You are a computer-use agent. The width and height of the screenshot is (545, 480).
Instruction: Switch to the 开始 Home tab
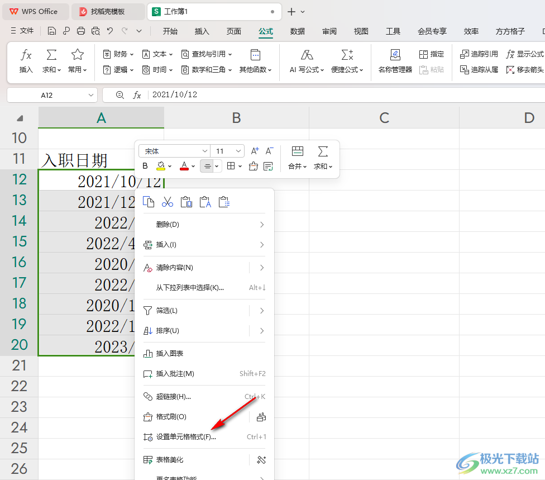170,31
